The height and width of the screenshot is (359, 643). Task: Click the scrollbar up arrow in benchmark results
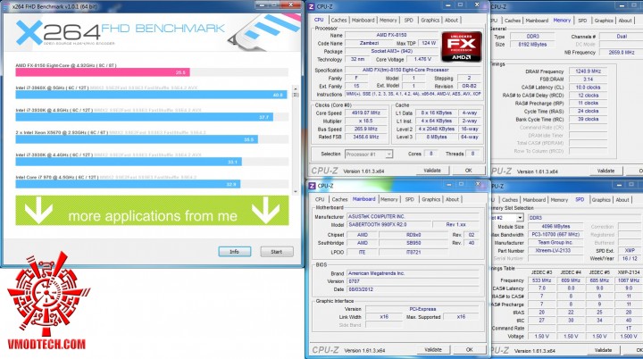point(296,88)
